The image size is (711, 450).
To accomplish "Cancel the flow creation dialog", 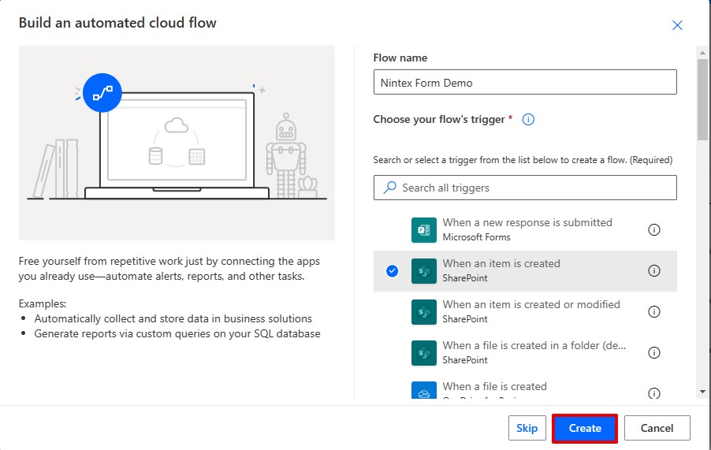I will pyautogui.click(x=657, y=428).
